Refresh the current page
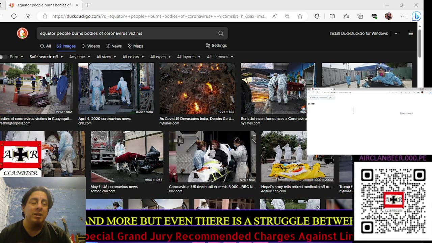The image size is (432, 243). pos(14,16)
